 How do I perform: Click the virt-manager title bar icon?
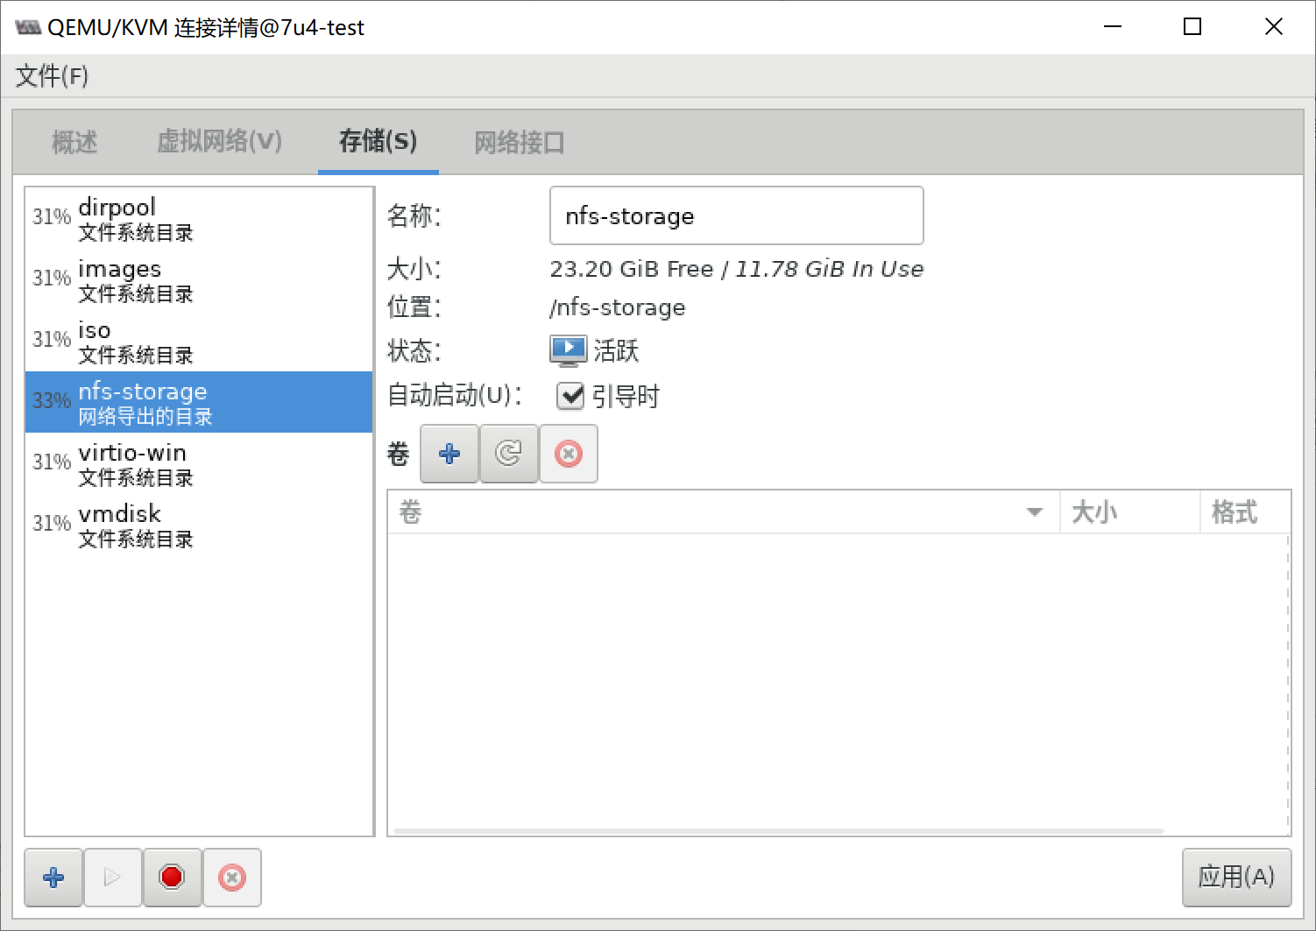tap(28, 27)
